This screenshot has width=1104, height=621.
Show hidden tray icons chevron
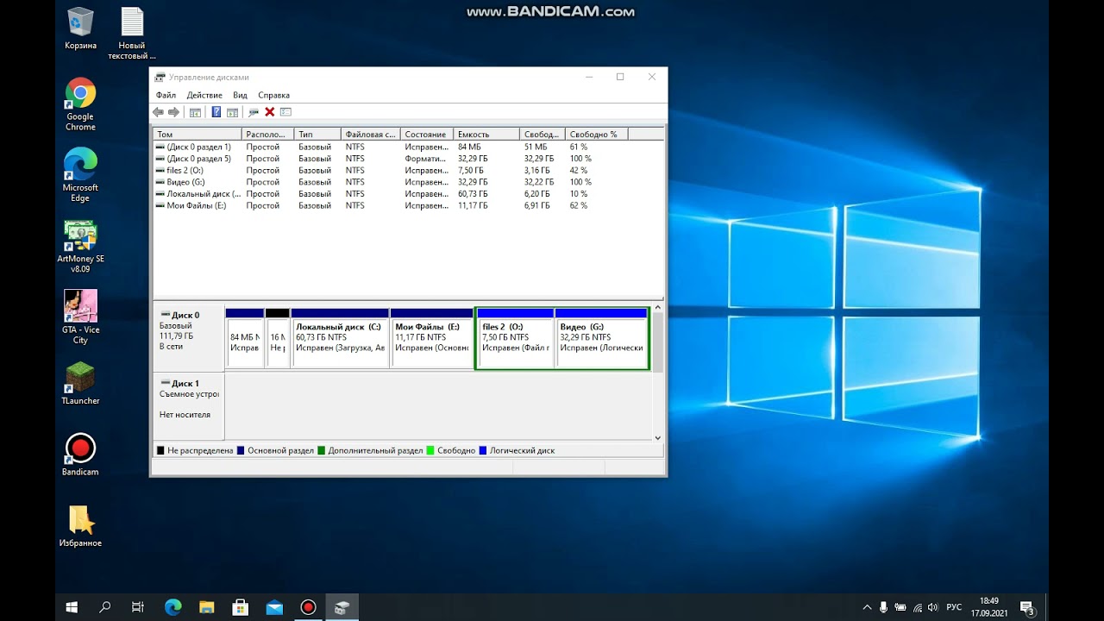868,607
